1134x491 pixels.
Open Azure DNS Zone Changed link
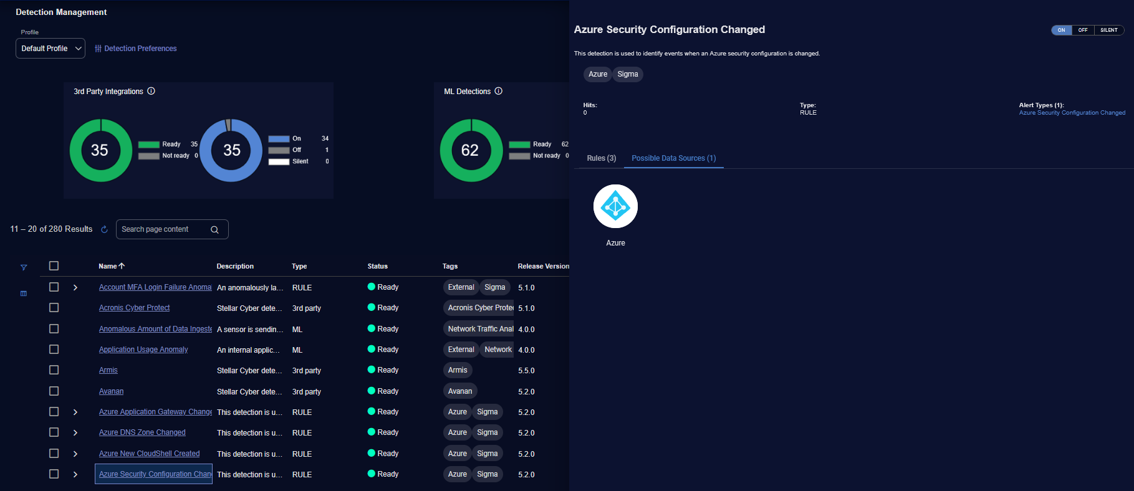tap(142, 432)
